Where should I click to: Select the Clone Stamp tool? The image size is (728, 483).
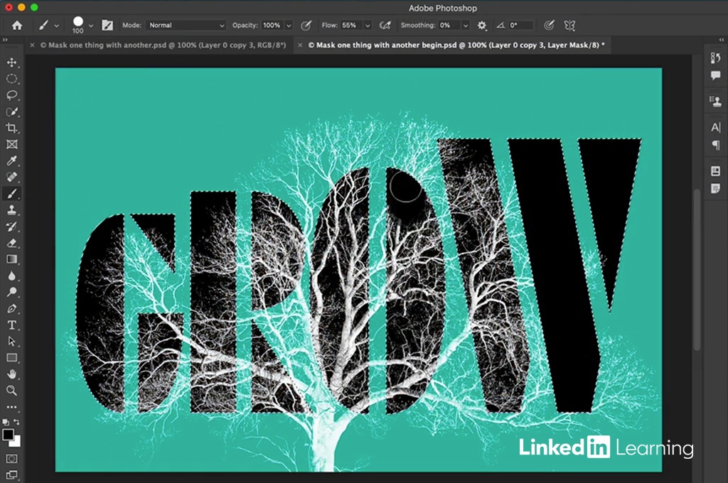point(11,210)
